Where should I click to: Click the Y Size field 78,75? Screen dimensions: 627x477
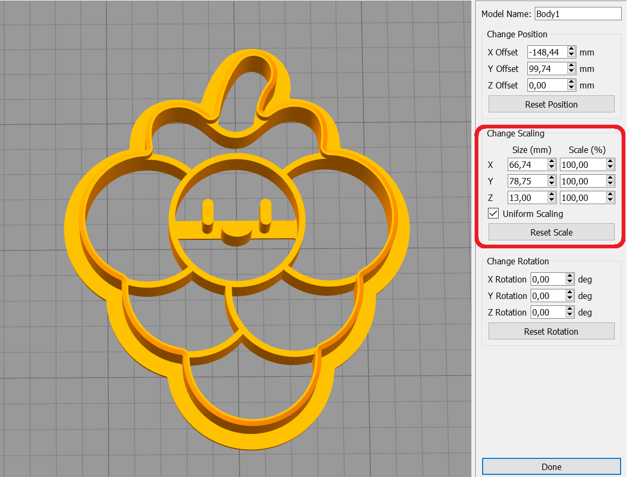527,181
